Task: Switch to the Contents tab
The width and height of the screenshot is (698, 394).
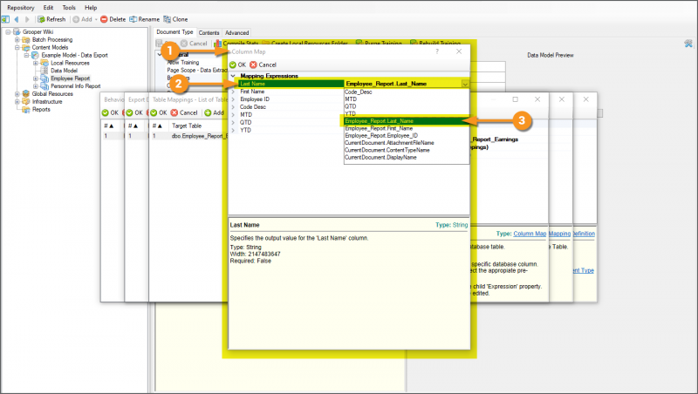Action: [x=209, y=33]
